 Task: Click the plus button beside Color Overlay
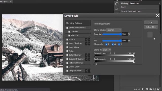89,55
